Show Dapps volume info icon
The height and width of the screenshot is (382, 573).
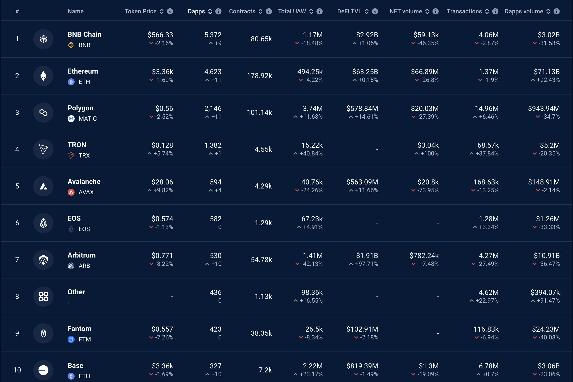[557, 11]
